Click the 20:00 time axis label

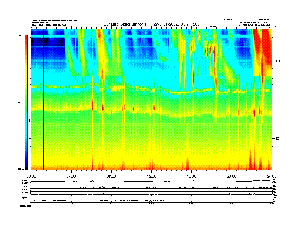point(232,177)
